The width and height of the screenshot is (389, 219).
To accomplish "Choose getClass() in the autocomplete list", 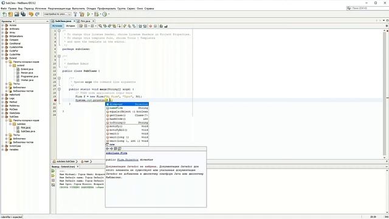I will pos(127,116).
